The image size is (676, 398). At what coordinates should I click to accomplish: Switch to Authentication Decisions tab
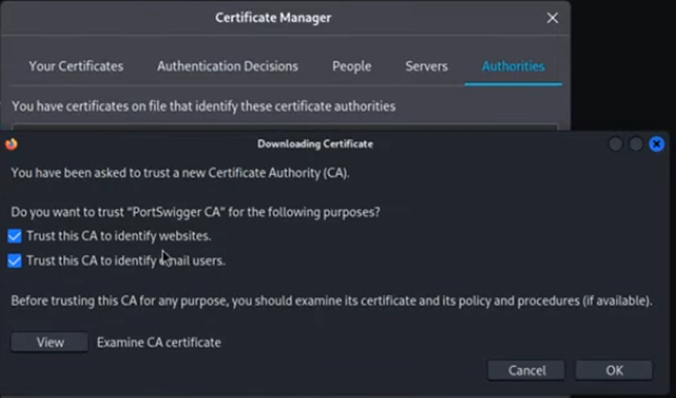(227, 66)
